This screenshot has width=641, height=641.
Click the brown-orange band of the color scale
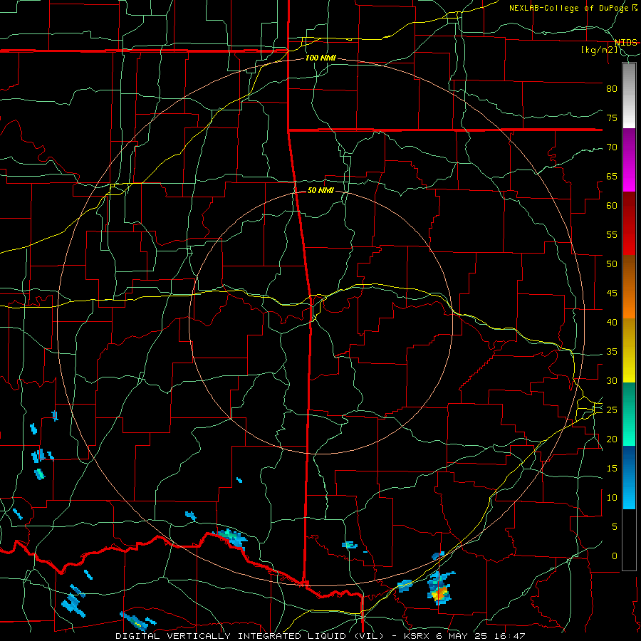[629, 287]
